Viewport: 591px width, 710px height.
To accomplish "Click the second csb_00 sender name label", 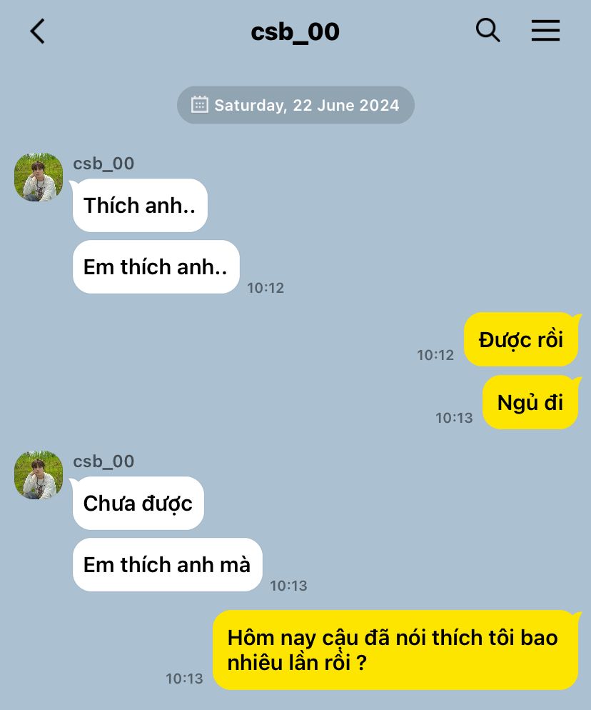I will (103, 461).
